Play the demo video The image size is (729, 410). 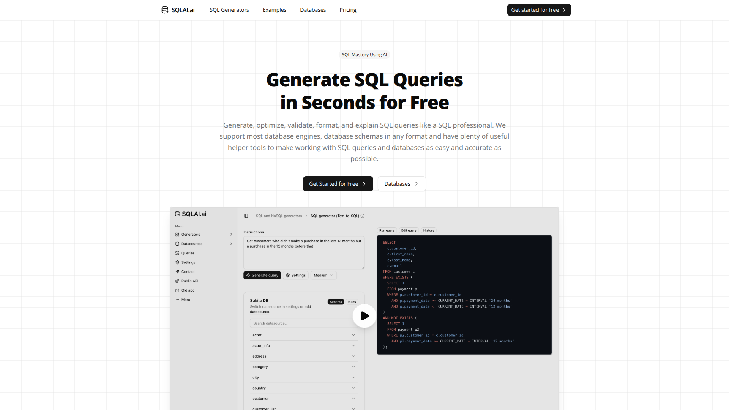point(364,316)
